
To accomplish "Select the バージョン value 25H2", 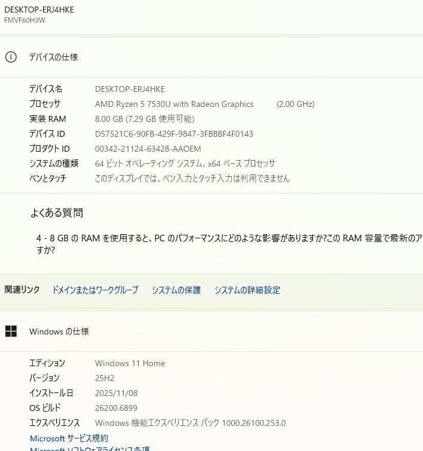I will [x=105, y=378].
